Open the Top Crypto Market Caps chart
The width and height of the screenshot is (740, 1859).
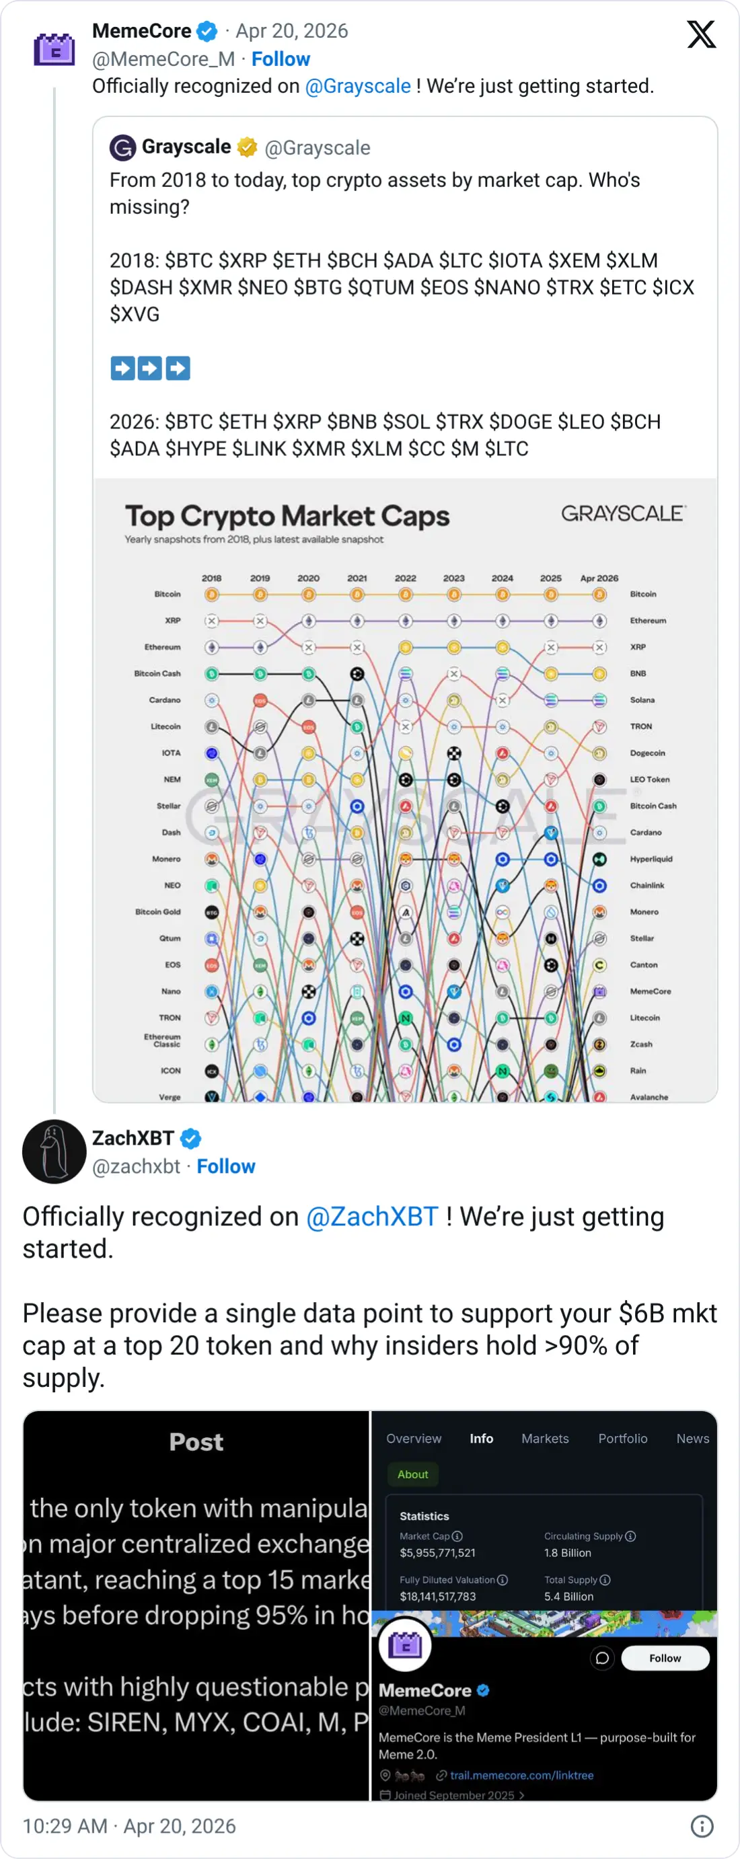tap(405, 790)
